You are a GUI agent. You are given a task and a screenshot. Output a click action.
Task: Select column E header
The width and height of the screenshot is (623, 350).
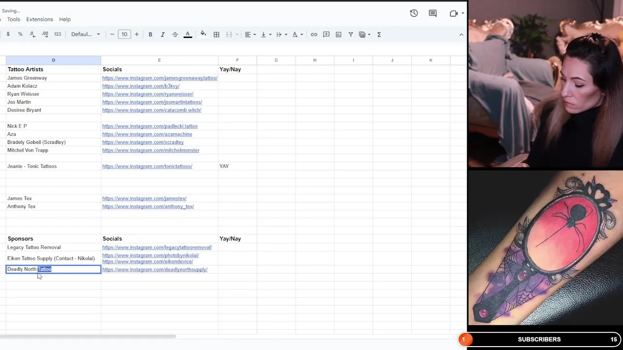[x=159, y=60]
